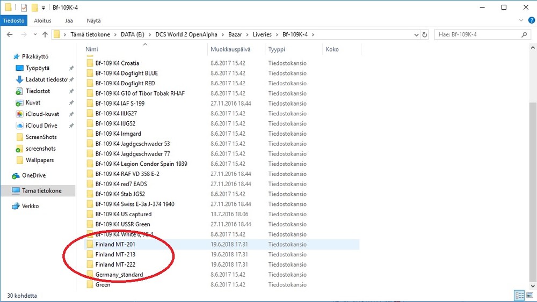This screenshot has height=302, width=537.
Task: Select Kuvat in the sidebar
Action: tap(33, 102)
